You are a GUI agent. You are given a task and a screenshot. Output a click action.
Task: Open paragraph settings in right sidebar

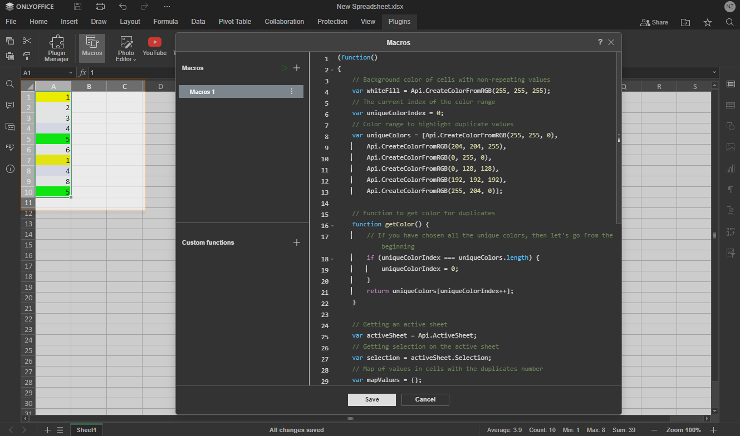click(x=731, y=190)
